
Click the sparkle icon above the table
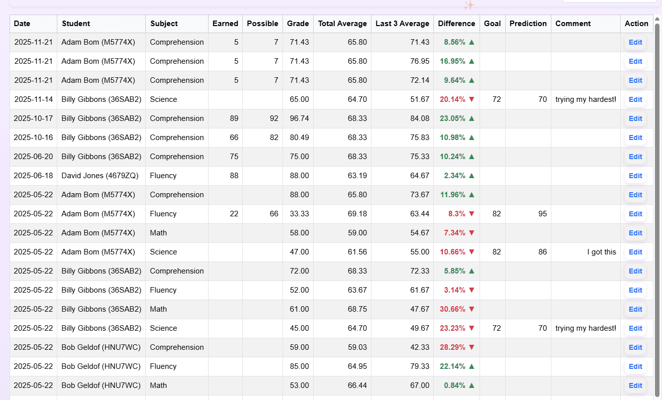[468, 6]
